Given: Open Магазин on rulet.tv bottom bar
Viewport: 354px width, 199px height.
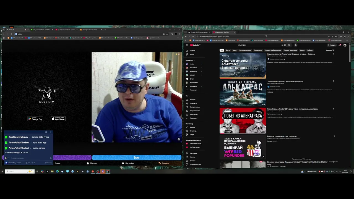Looking at the screenshot, I should [92, 163].
